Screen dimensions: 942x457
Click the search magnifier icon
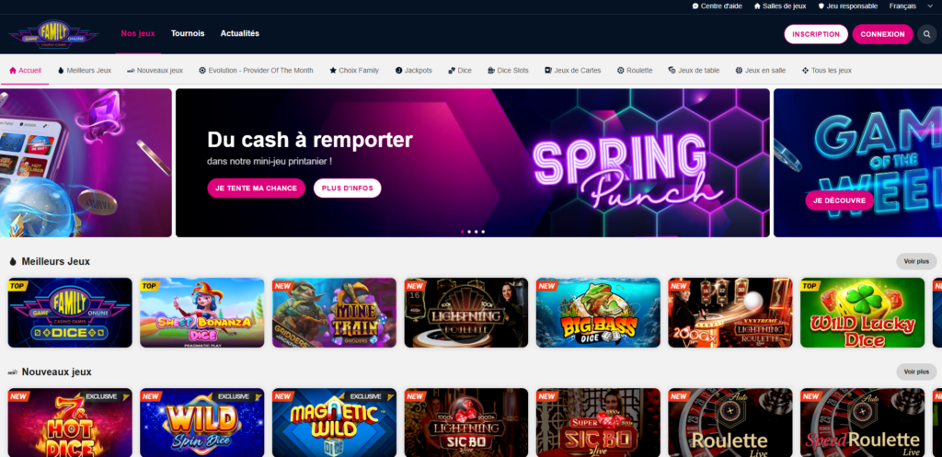tap(927, 34)
